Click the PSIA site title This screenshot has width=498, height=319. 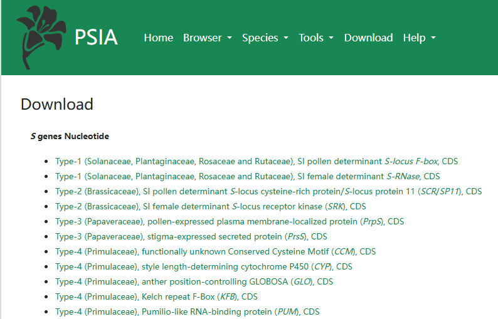(x=96, y=38)
